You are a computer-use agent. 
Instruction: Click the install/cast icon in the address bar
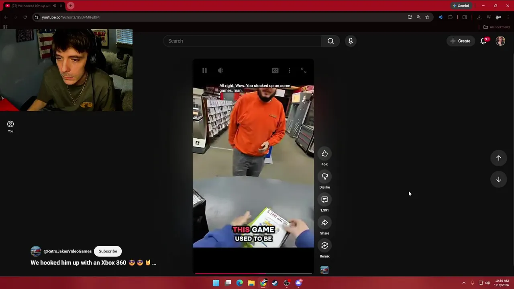tap(410, 17)
